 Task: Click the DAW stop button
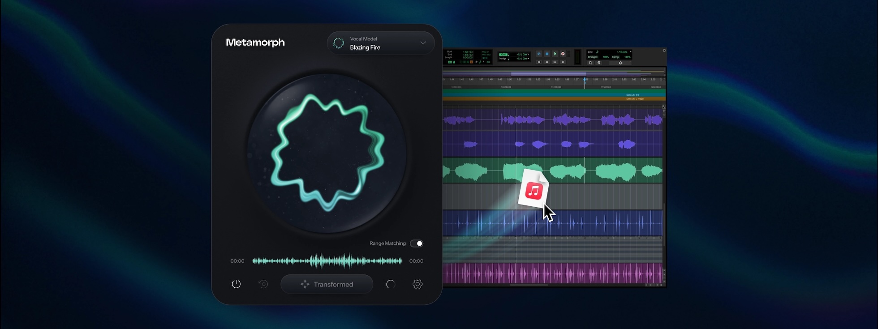(x=547, y=54)
